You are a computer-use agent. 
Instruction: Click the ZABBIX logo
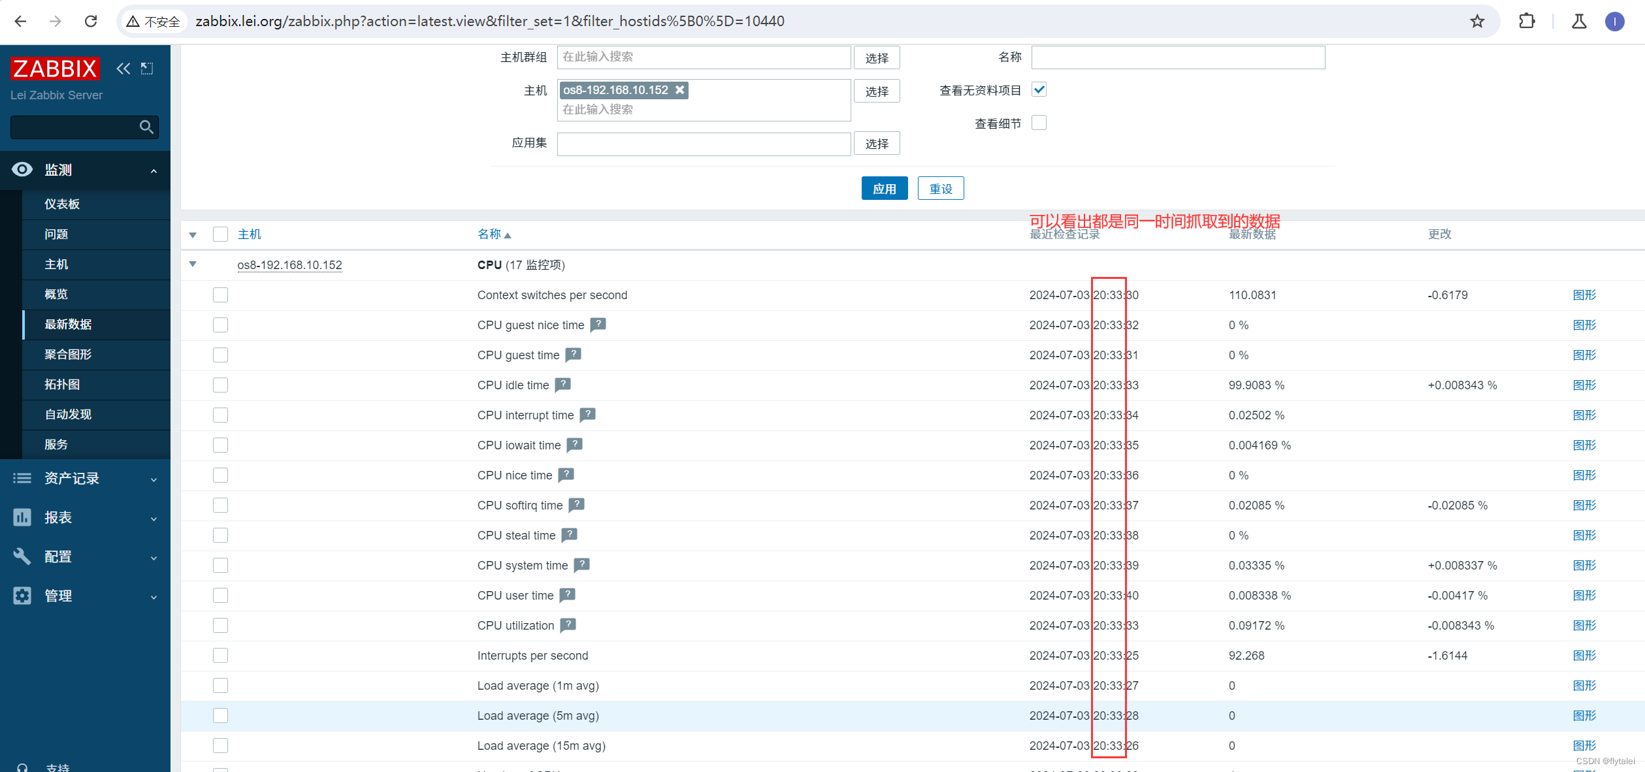(55, 69)
